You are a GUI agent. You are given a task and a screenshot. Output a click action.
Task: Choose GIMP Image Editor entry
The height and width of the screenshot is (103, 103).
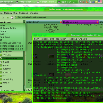click(x=8, y=28)
